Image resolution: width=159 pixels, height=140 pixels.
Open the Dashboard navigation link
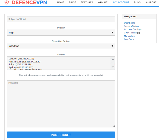click(129, 23)
